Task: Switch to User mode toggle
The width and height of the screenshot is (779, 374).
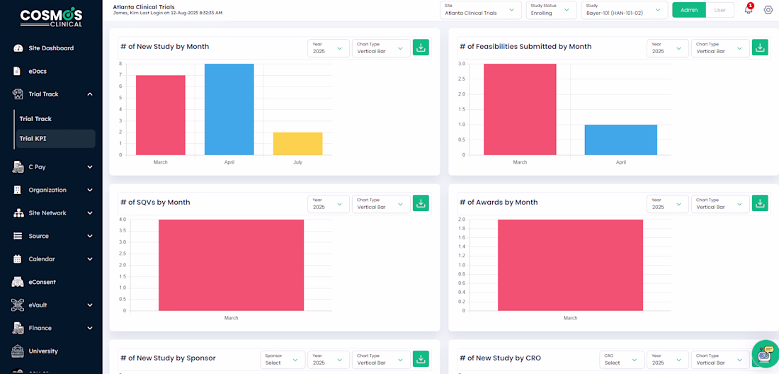Action: click(720, 10)
